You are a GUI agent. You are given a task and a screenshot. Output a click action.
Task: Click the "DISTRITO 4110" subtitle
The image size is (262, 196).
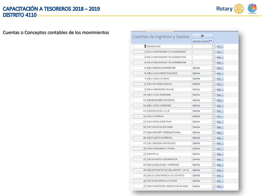(20, 15)
